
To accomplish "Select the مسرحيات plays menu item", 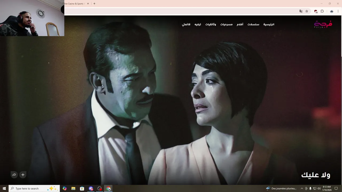I will point(226,24).
